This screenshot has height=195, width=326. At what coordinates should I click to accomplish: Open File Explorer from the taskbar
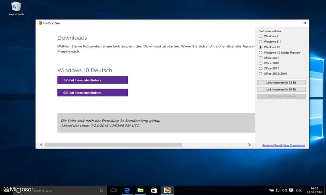click(140, 190)
